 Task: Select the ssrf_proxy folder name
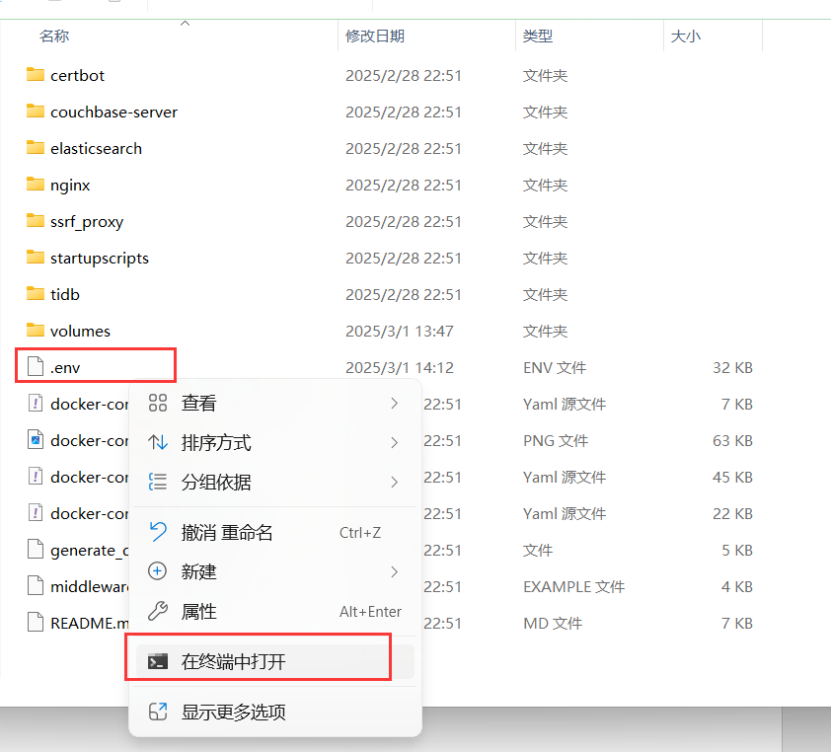point(87,222)
